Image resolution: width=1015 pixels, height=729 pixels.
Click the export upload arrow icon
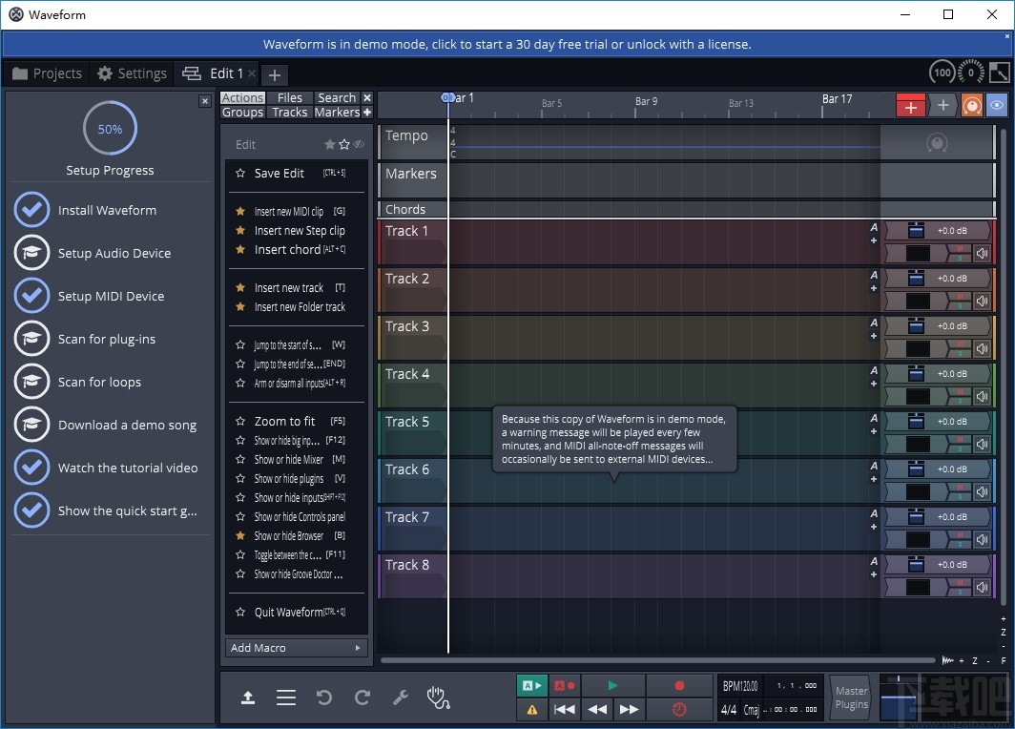click(x=248, y=698)
